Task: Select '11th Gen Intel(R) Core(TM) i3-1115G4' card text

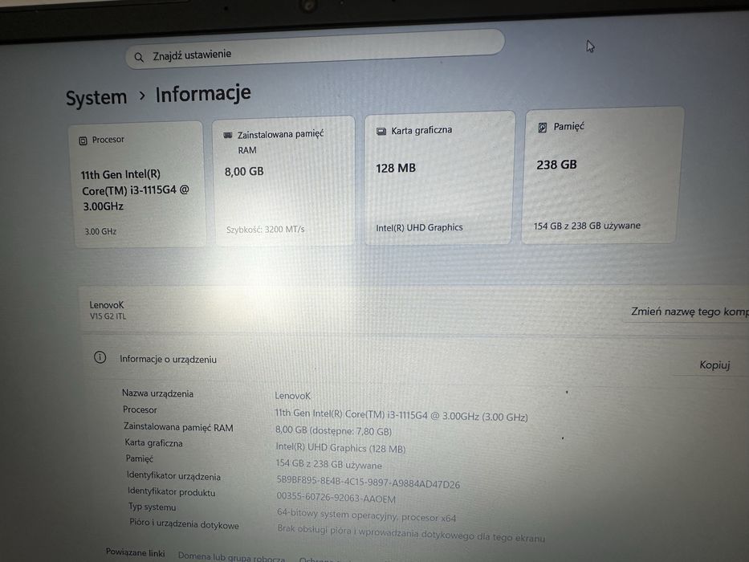Action: coord(135,190)
